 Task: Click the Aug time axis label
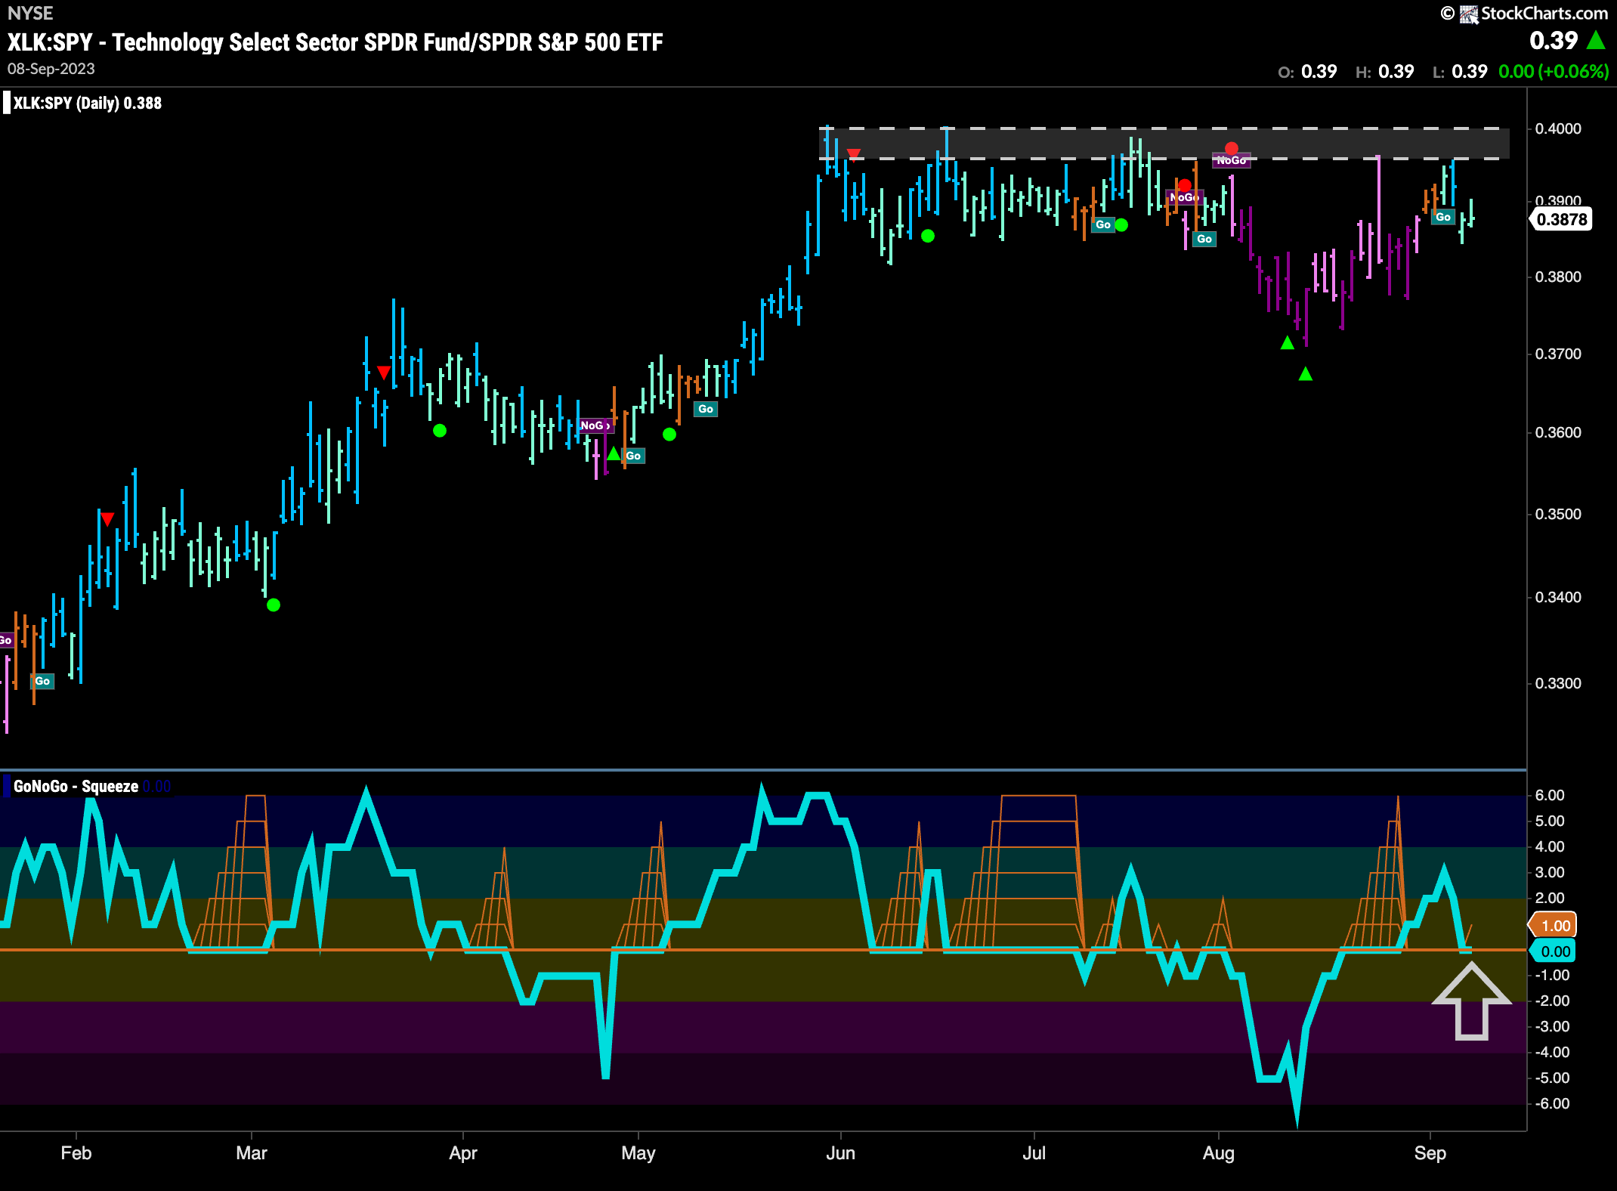coord(1219,1153)
